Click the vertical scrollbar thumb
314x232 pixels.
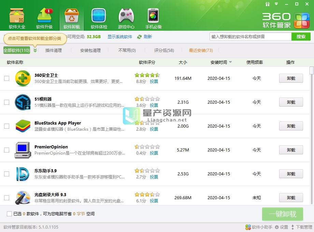click(311, 71)
